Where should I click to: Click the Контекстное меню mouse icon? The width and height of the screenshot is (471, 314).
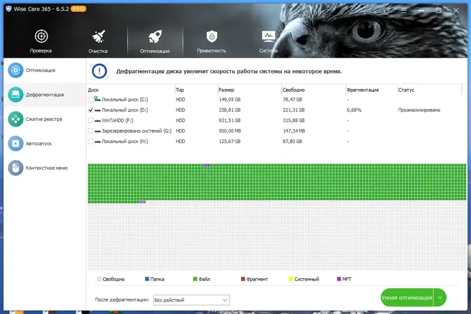pos(16,168)
